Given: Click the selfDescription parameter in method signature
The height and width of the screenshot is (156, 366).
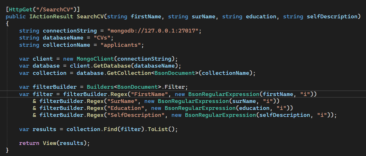Looking at the screenshot, I should tap(332, 16).
